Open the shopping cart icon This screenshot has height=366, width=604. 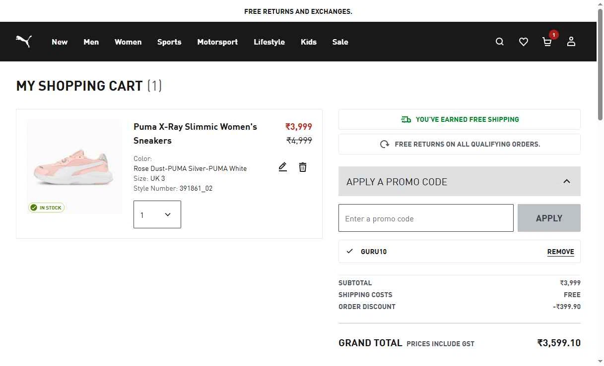pyautogui.click(x=547, y=42)
